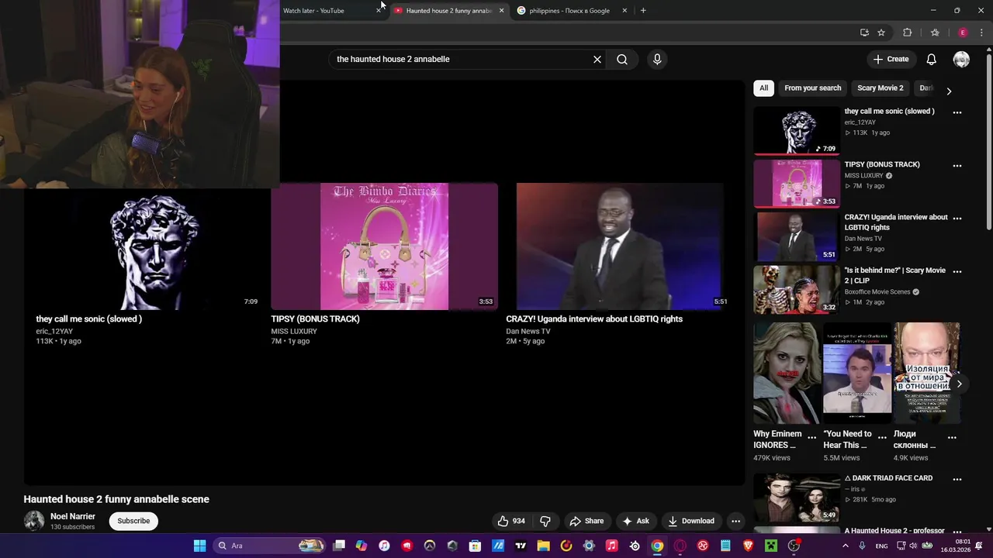Image resolution: width=993 pixels, height=558 pixels.
Task: Open options for 'Why Eminem IGNORES' short
Action: [812, 438]
